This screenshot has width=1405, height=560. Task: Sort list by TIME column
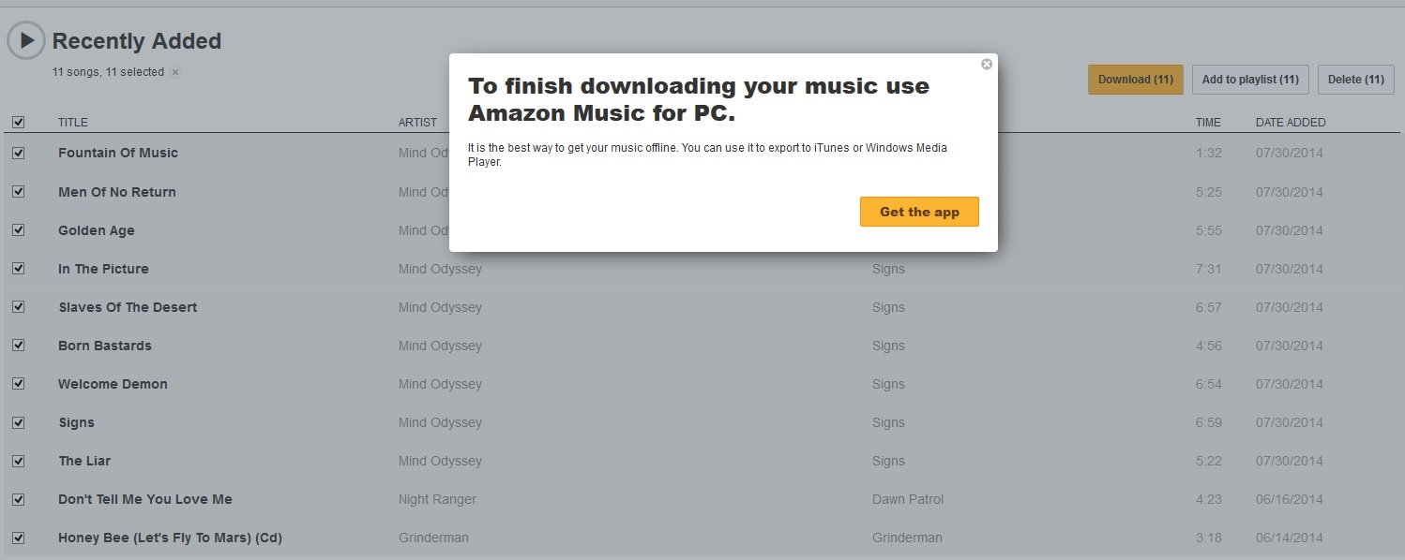tap(1208, 123)
